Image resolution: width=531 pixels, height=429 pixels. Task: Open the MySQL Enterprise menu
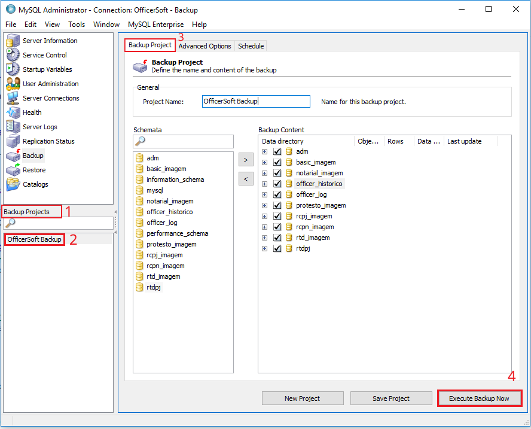pyautogui.click(x=155, y=25)
